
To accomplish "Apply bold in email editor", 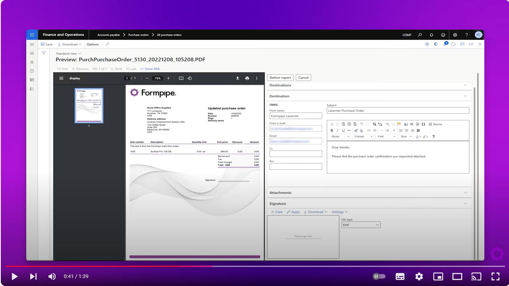I will pyautogui.click(x=332, y=130).
